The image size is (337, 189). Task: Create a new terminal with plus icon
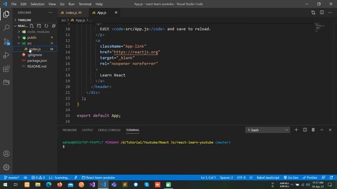[x=296, y=130]
